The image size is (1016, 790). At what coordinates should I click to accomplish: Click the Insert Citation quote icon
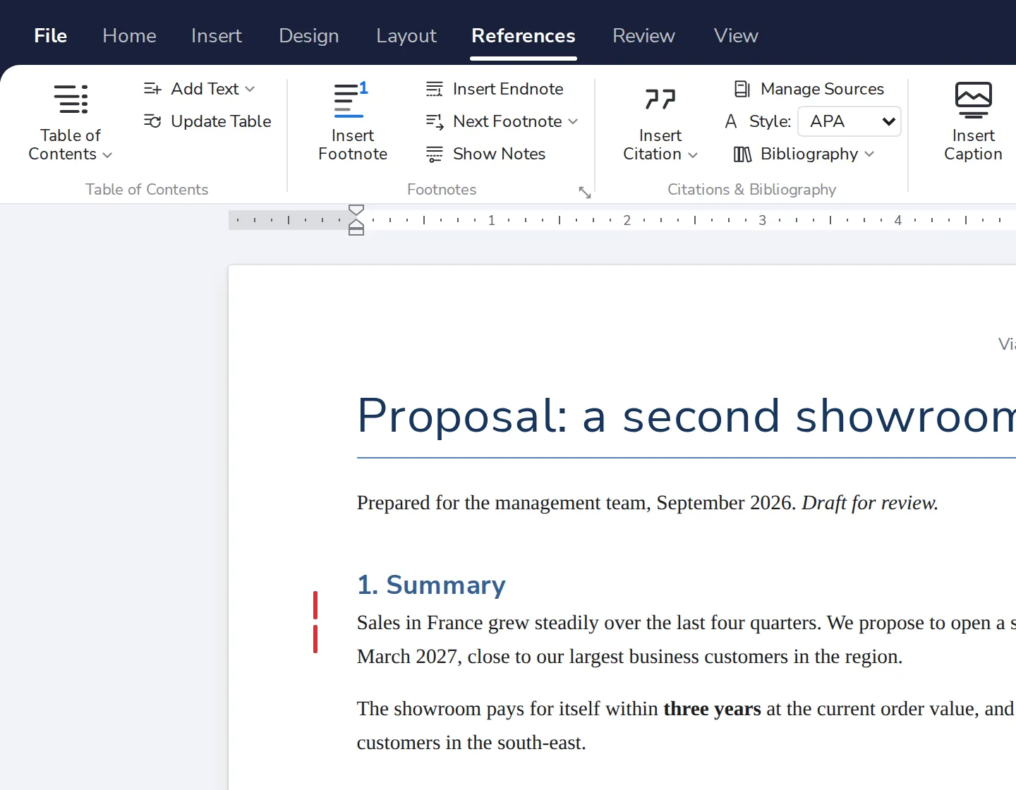[x=660, y=99]
